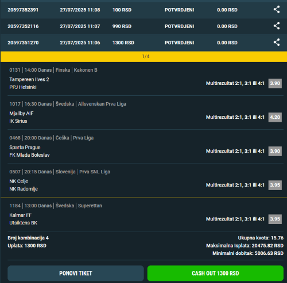Open the Kalmar FF vs Utsiktens BK match
The image size is (287, 283).
click(x=24, y=219)
